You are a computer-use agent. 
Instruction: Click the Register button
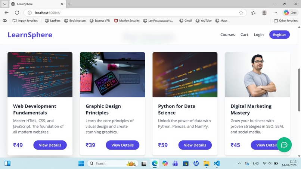click(x=279, y=35)
